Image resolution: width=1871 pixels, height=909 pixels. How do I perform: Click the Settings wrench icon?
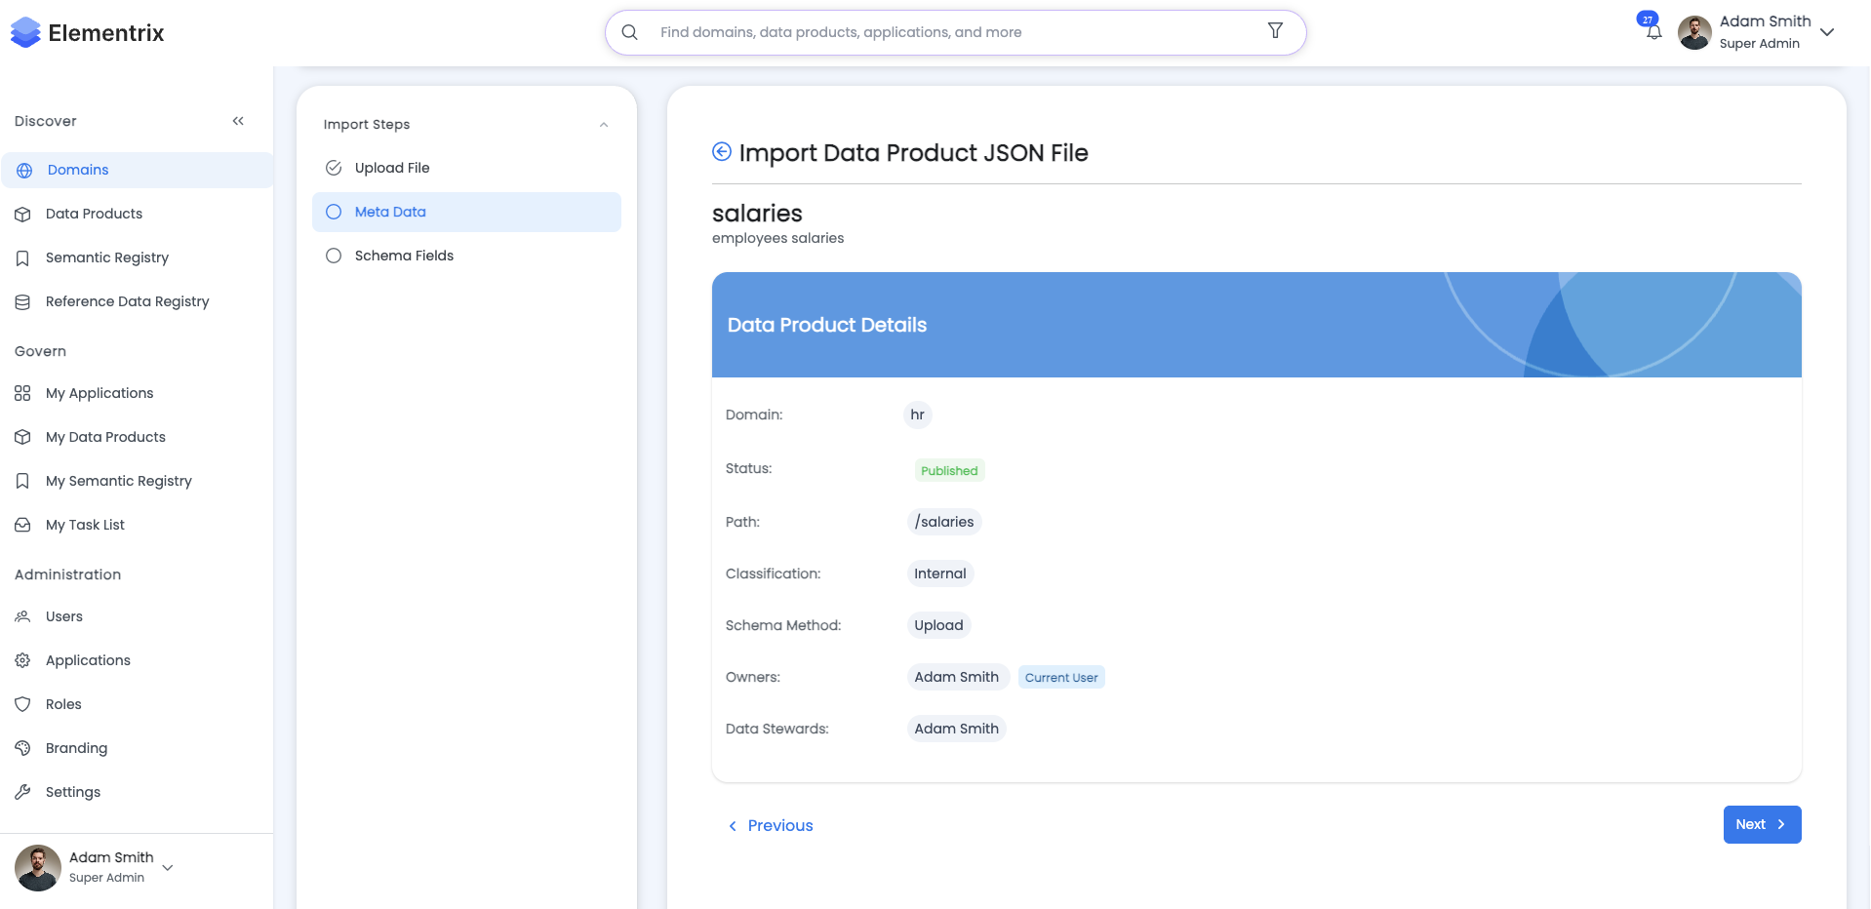[x=22, y=792]
